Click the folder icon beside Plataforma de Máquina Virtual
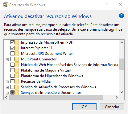Screen dimensions: 128x114 pos(17,70)
